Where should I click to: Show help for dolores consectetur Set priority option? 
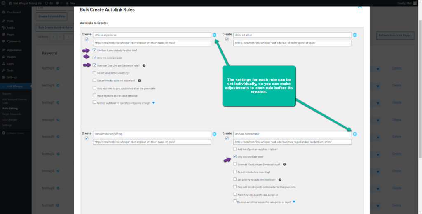click(x=280, y=180)
